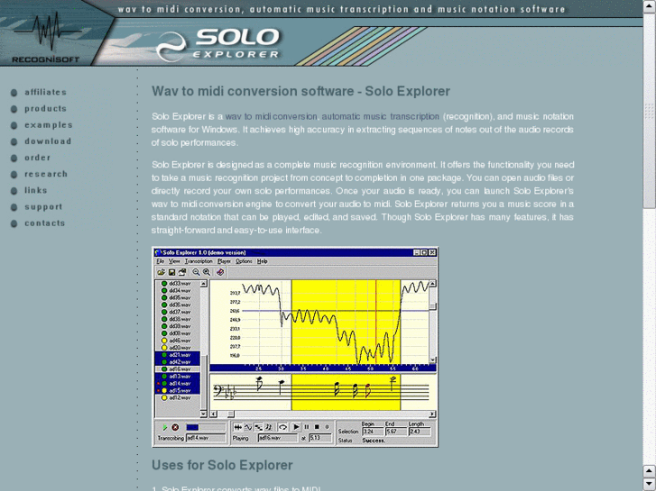Click the selection Length field
Screen dimensions: 656x491
pos(420,432)
